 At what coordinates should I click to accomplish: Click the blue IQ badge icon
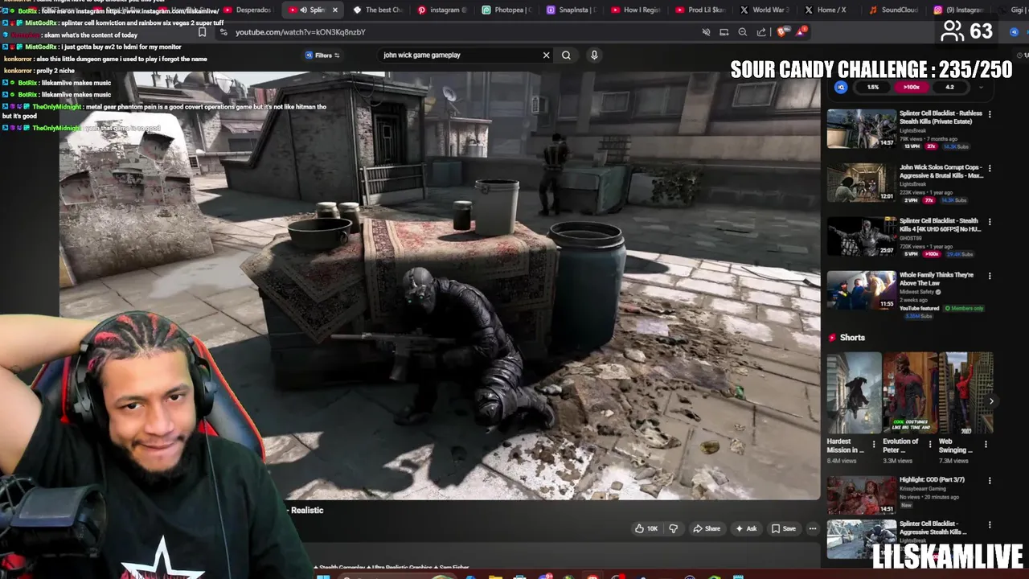pos(841,87)
